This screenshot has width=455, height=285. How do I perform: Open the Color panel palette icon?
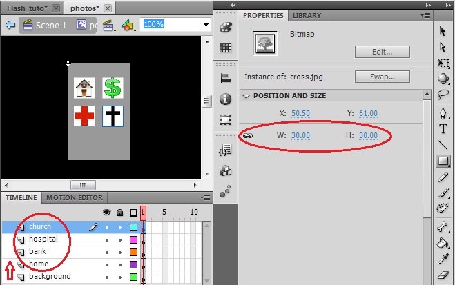(226, 28)
